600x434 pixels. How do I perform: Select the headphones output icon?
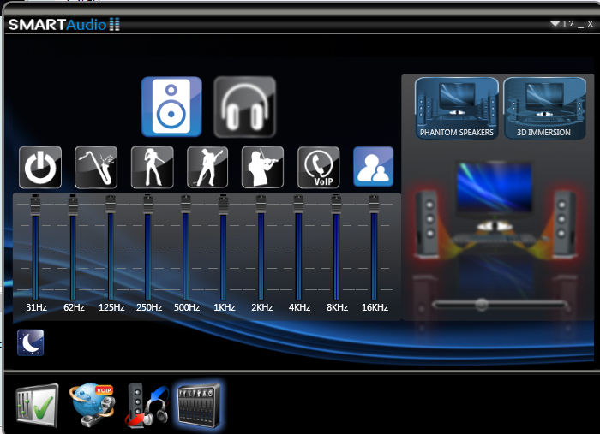(x=244, y=107)
